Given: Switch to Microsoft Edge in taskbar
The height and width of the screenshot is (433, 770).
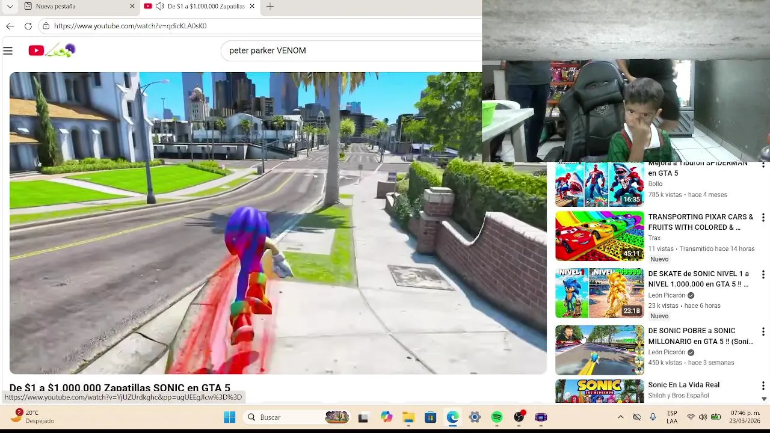Looking at the screenshot, I should point(452,417).
